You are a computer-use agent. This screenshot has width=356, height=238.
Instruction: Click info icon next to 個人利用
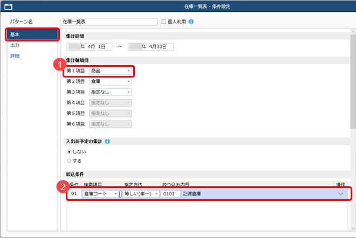[191, 22]
